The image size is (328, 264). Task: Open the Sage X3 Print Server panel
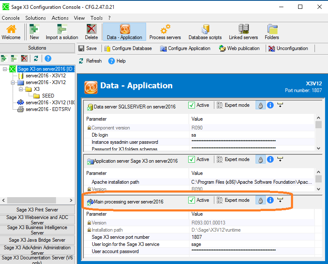[37, 209]
